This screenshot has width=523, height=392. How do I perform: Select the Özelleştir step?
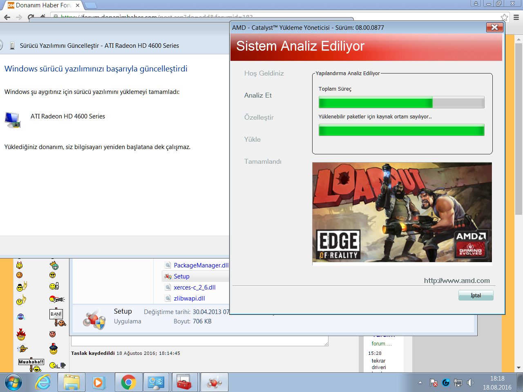pos(259,117)
